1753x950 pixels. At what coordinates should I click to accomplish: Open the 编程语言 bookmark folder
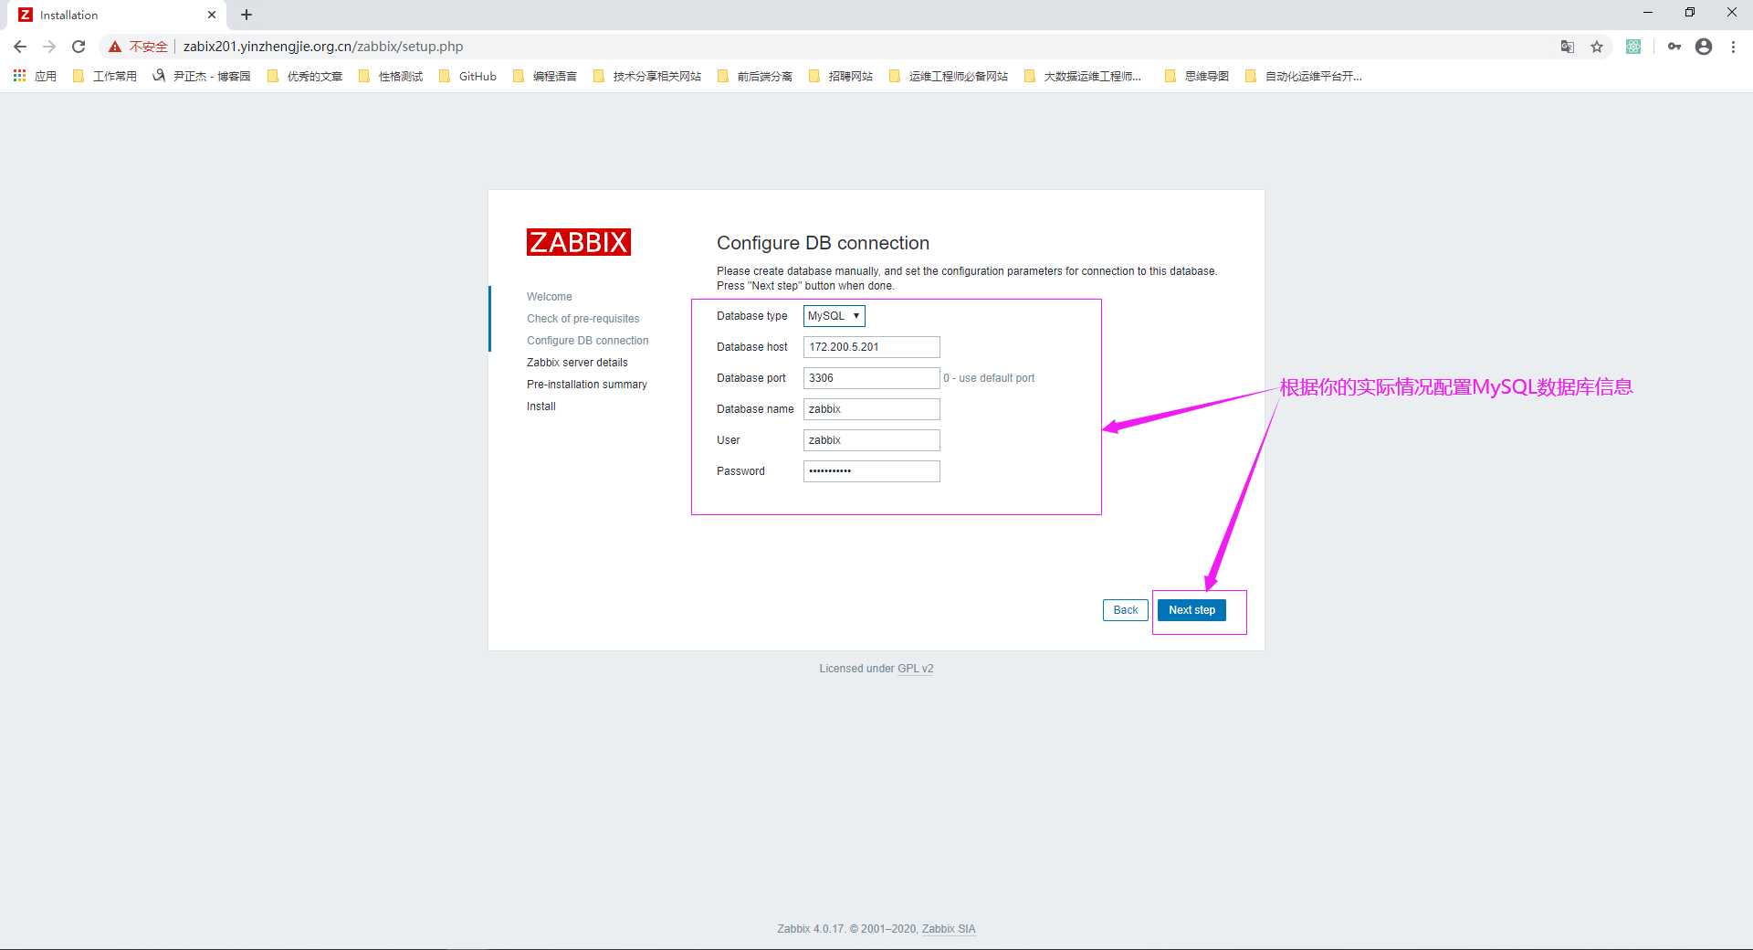click(x=545, y=76)
